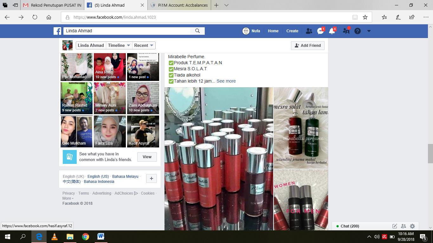Open the Recent dropdown menu

point(144,45)
